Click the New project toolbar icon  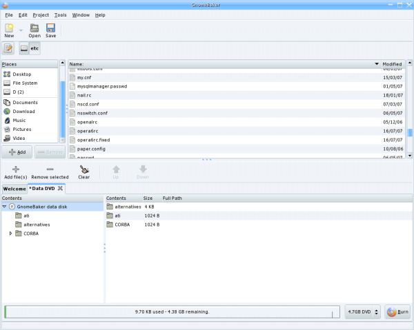click(9, 30)
